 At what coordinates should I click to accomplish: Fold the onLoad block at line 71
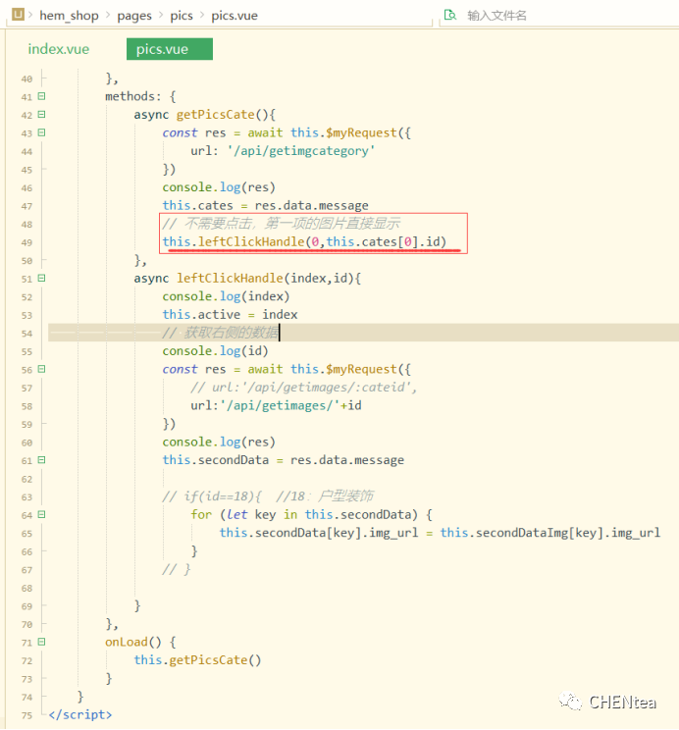pos(41,642)
